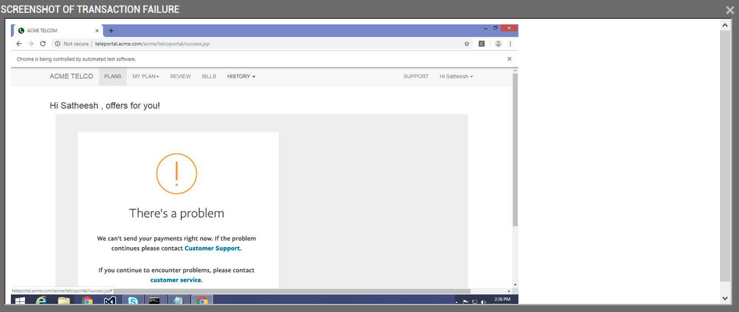Open a new browser tab

(x=111, y=30)
